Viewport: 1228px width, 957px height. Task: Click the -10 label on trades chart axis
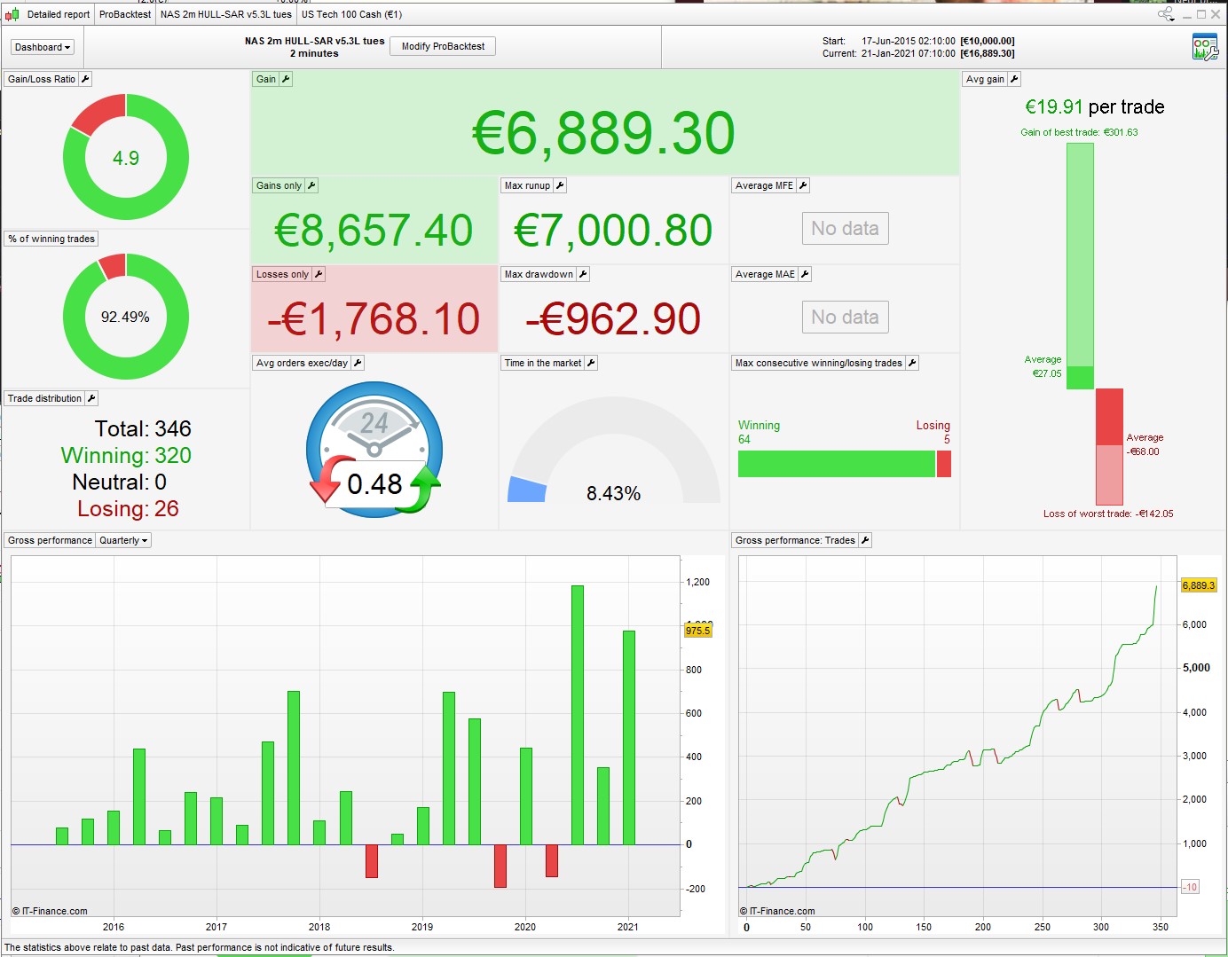[x=1190, y=887]
